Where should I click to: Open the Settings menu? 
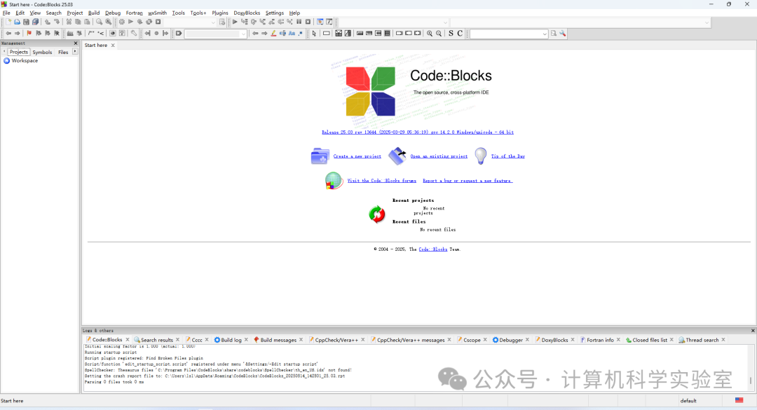tap(275, 13)
